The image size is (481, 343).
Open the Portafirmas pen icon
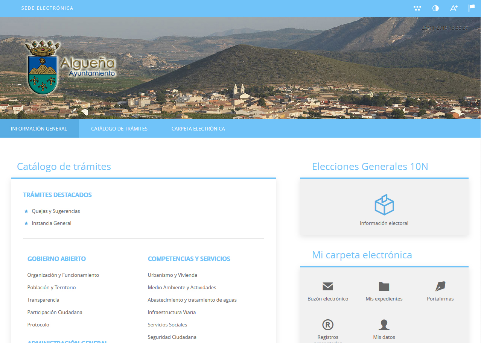tap(440, 287)
